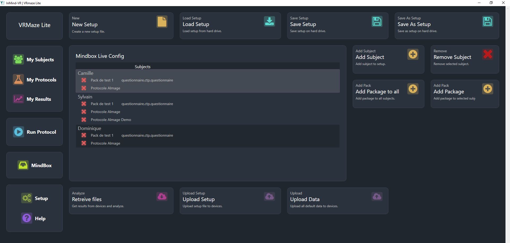
Task: Click Camille's questionnaire,ctp,questionnaire text
Action: (x=147, y=80)
